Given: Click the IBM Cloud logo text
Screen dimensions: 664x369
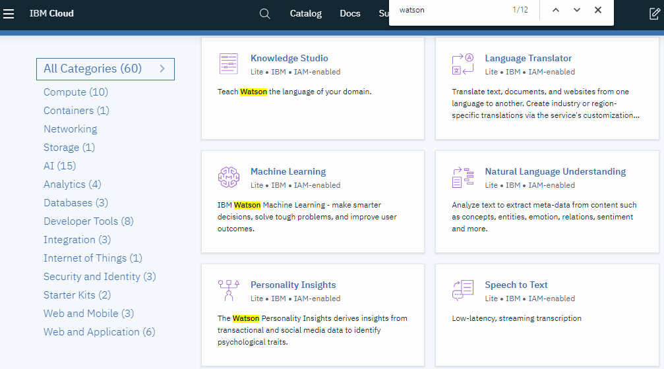Looking at the screenshot, I should 51,14.
